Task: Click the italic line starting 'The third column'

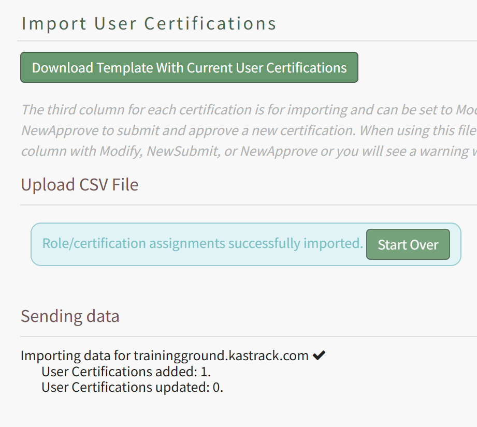Action: pyautogui.click(x=249, y=110)
